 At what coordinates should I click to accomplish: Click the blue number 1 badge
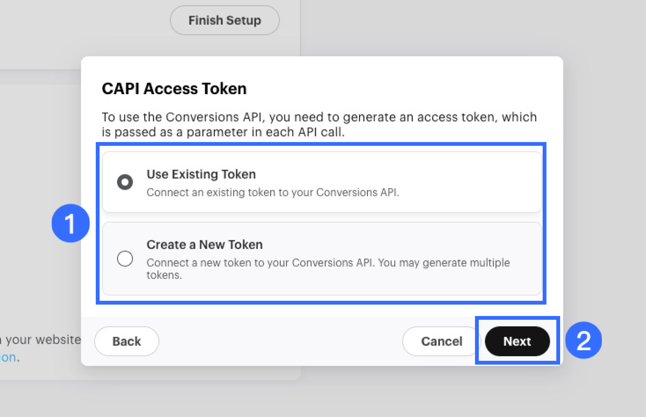pyautogui.click(x=70, y=223)
